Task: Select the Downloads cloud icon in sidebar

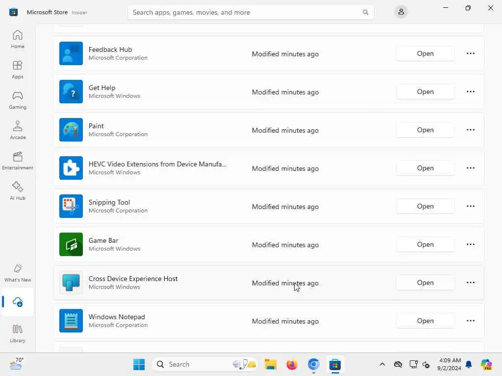Action: coord(18,302)
